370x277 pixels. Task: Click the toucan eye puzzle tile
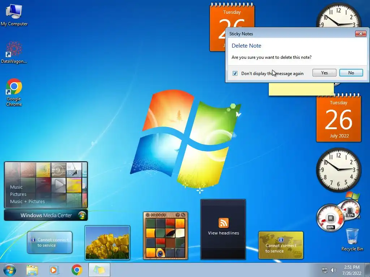click(160, 253)
